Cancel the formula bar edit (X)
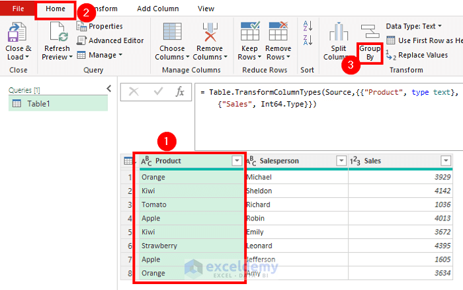This screenshot has width=463, height=290. [134, 91]
